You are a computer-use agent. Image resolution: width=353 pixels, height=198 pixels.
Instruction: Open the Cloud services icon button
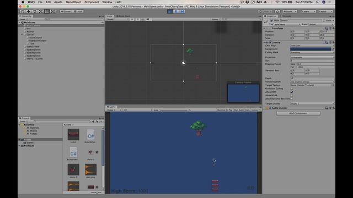point(277,11)
